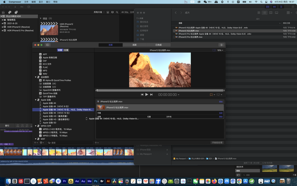Open the 10% zoom level dropdown

[220, 50]
